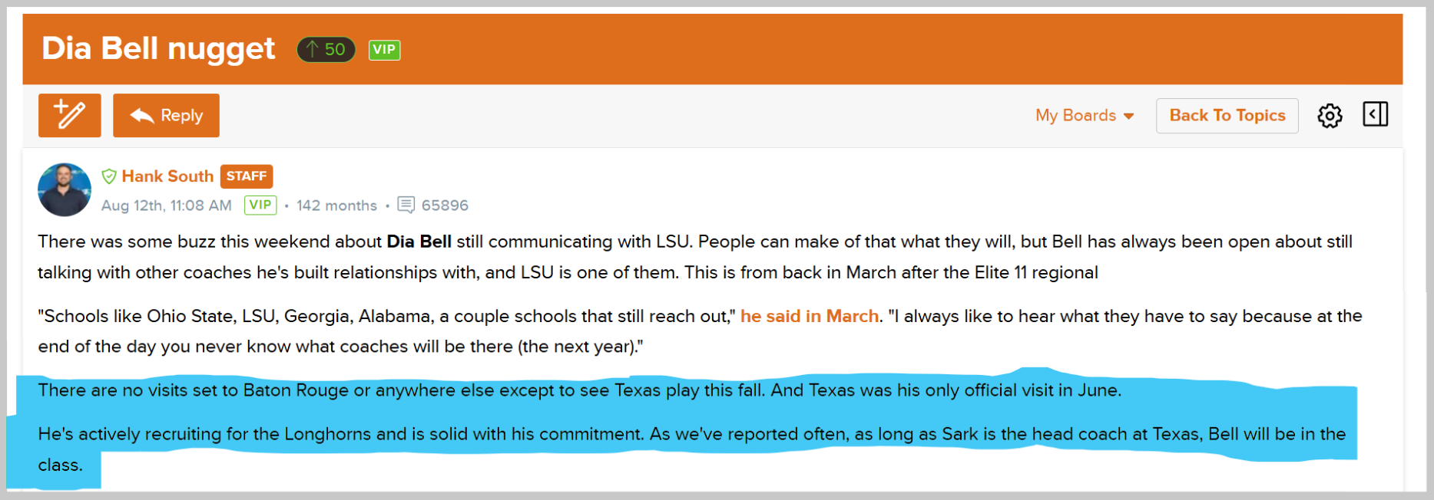Open Hank South's profile name link
The width and height of the screenshot is (1434, 500).
point(167,176)
